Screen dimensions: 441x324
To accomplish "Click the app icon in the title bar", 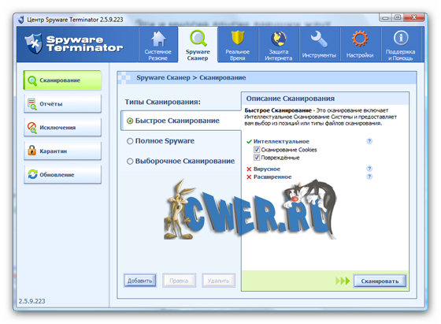I will point(20,20).
